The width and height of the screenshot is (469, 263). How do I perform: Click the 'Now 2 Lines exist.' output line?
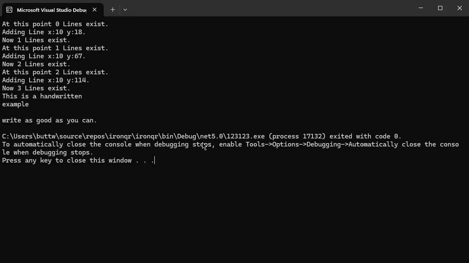point(36,64)
